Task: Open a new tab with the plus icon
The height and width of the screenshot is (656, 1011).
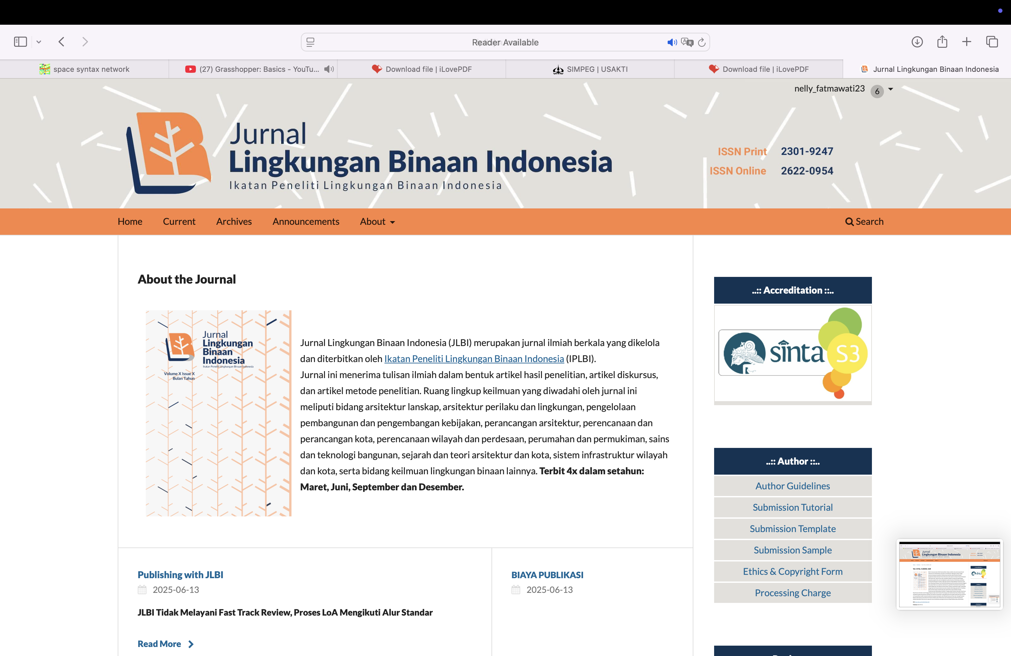Action: [x=967, y=41]
